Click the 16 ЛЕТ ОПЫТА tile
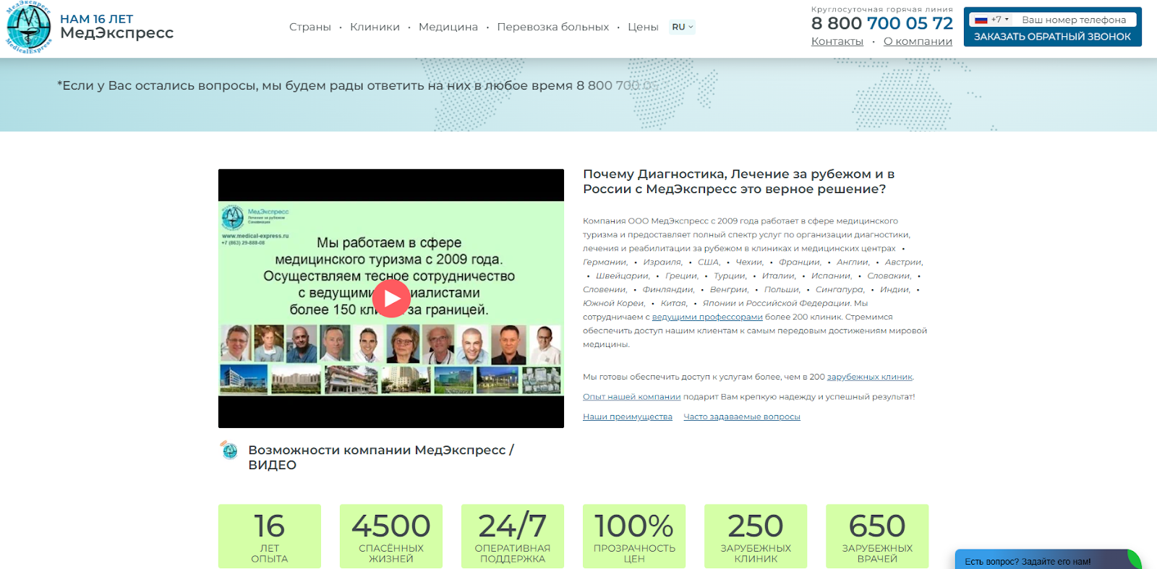Viewport: 1157px width, 569px height. click(270, 536)
